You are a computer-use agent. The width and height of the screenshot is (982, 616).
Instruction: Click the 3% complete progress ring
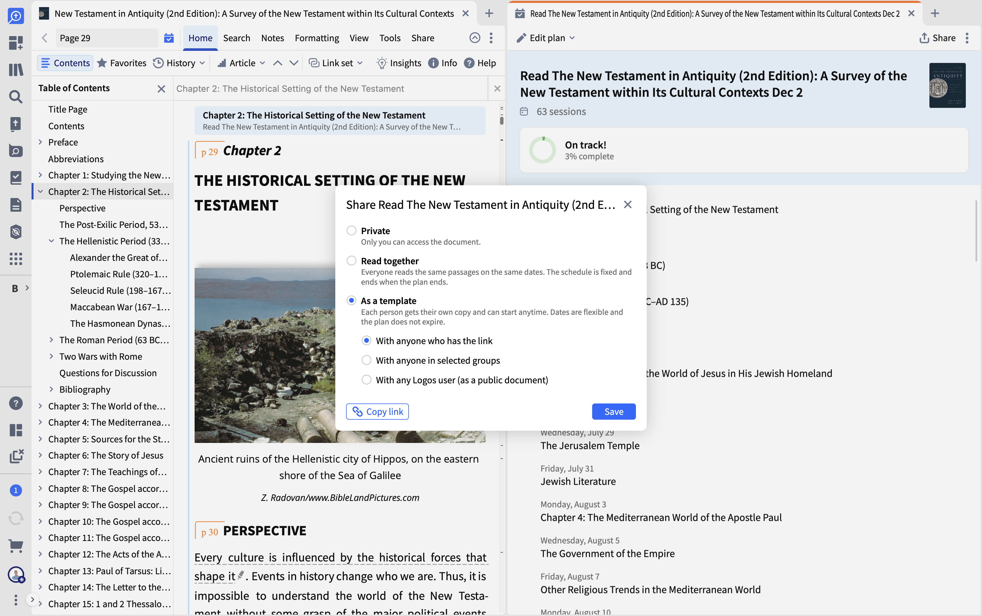pyautogui.click(x=542, y=150)
